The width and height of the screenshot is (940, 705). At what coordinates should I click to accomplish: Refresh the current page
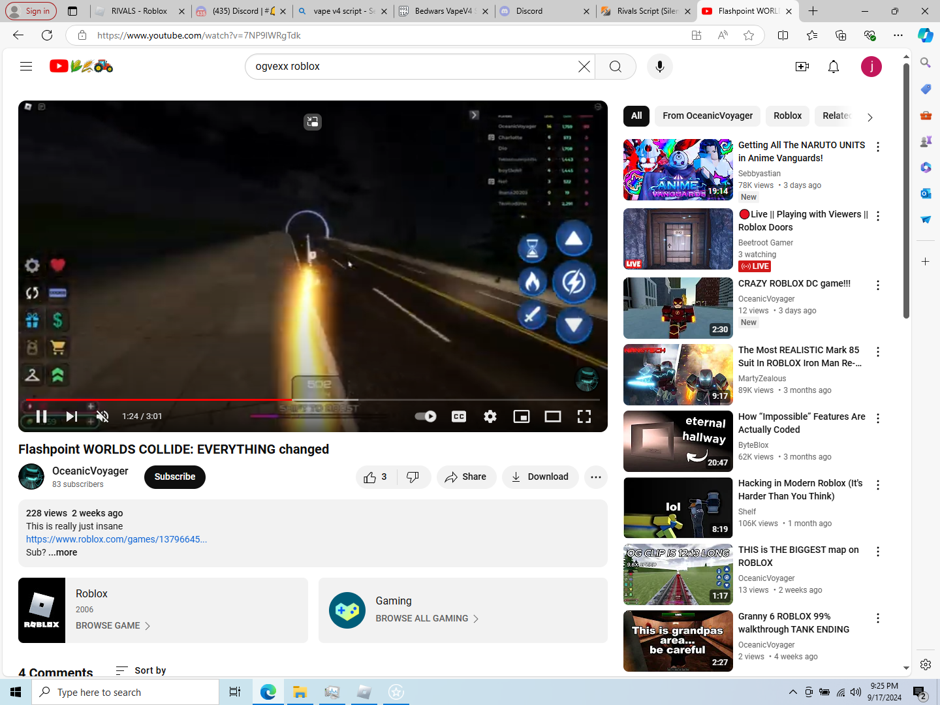(47, 35)
